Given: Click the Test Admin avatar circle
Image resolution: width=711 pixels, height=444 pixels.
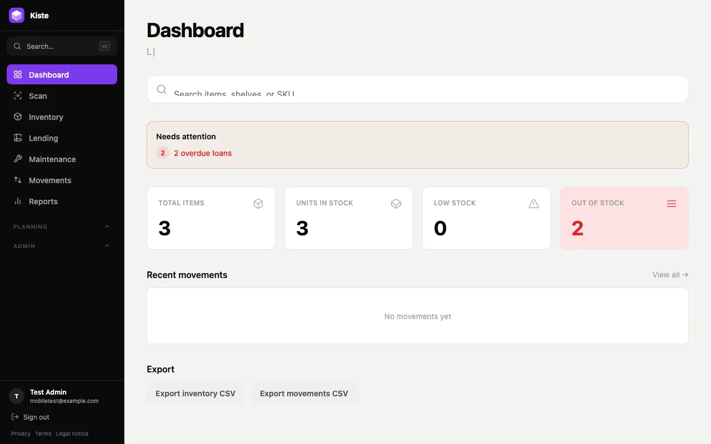Looking at the screenshot, I should pos(17,396).
